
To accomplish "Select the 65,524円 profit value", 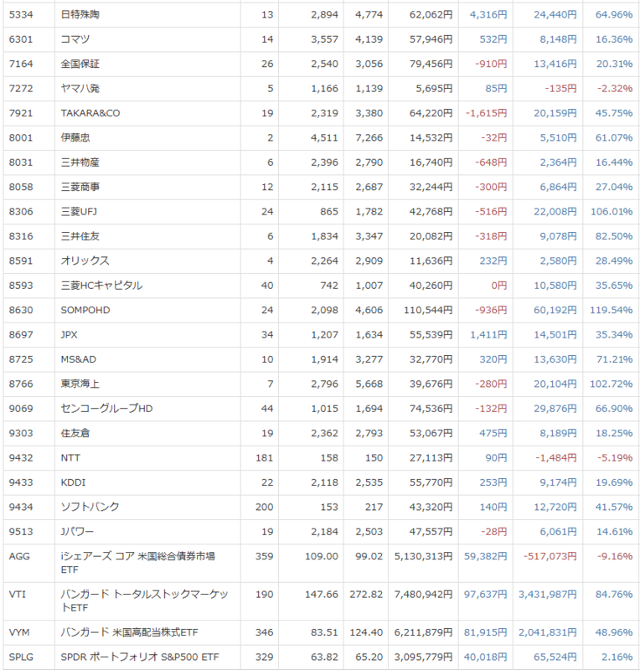I will pos(555,657).
